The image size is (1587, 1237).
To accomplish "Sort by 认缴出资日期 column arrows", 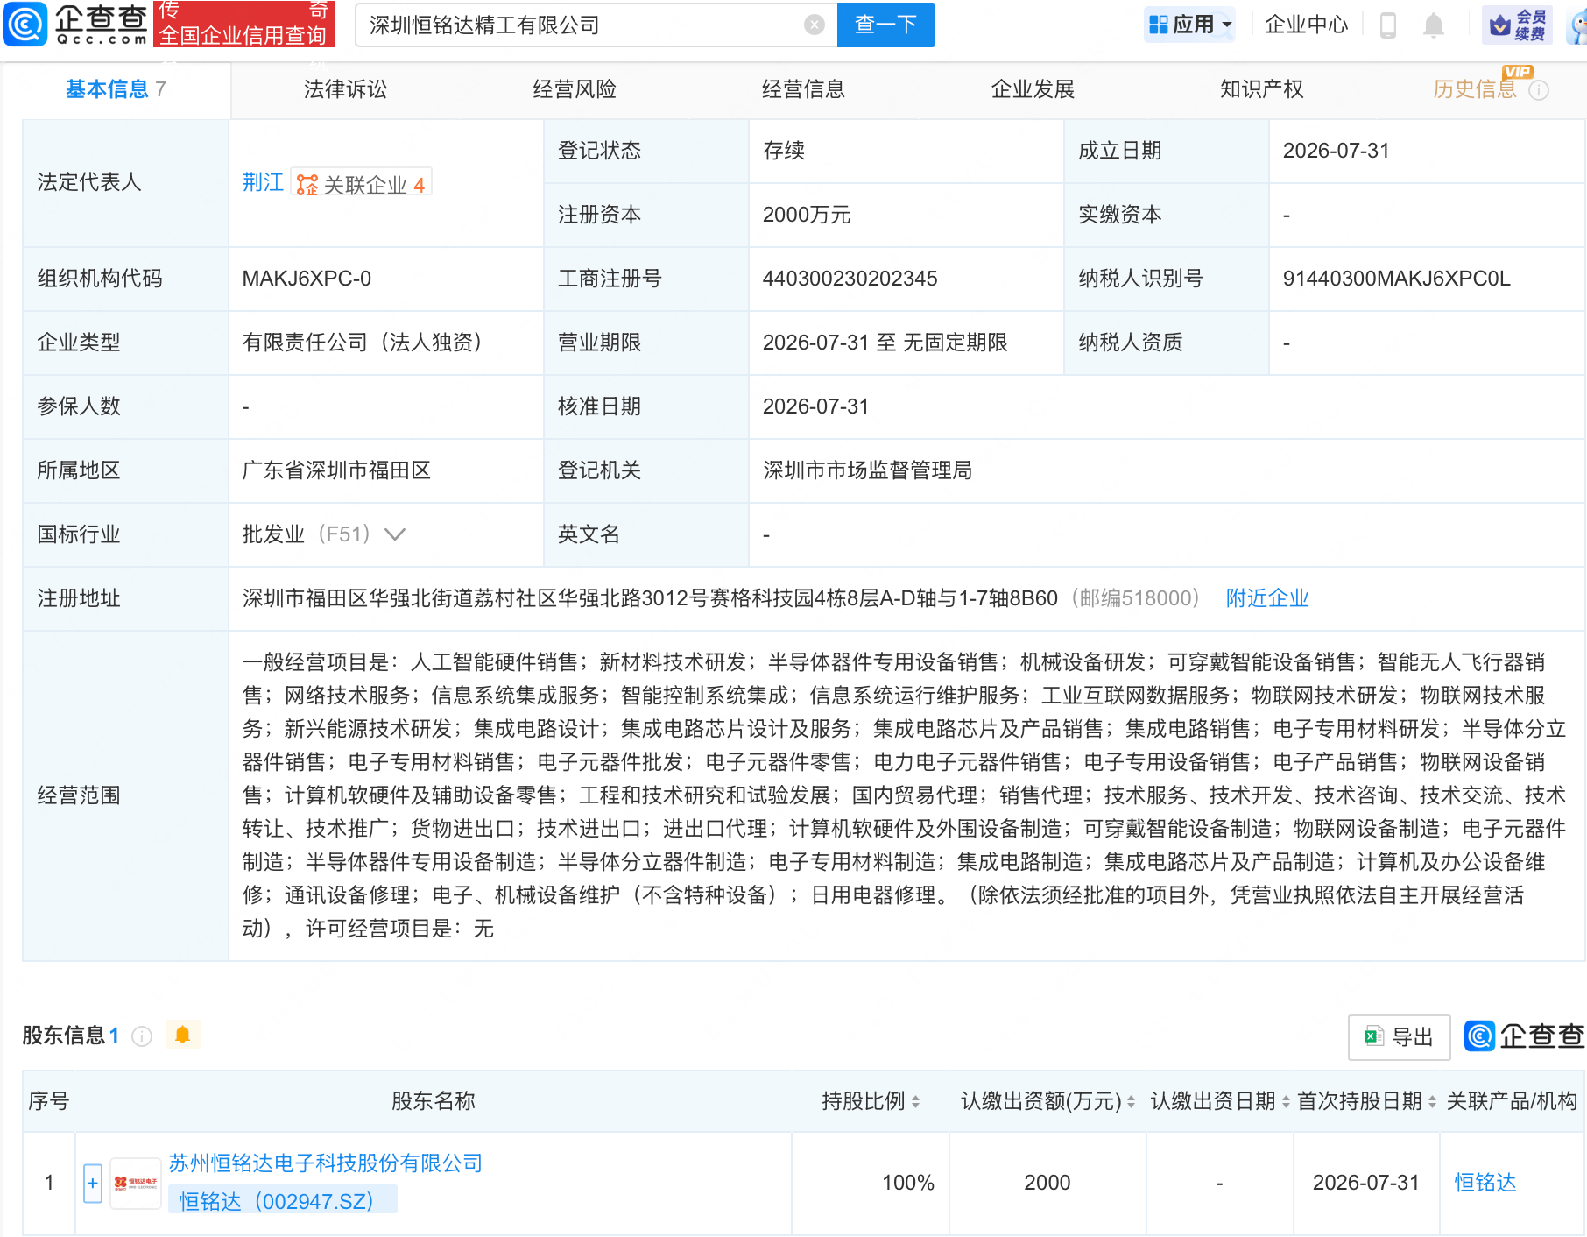I will pyautogui.click(x=1286, y=1102).
